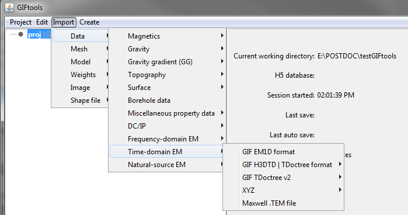Screen dimensions: 408x215
Task: Click the session time 02:01:39 PM
Action: click(336, 95)
